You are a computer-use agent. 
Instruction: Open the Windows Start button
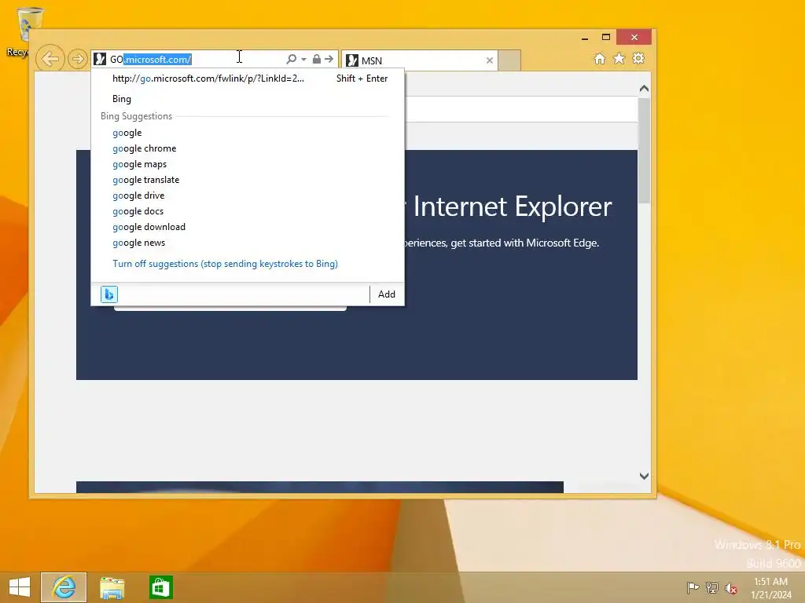tap(20, 587)
